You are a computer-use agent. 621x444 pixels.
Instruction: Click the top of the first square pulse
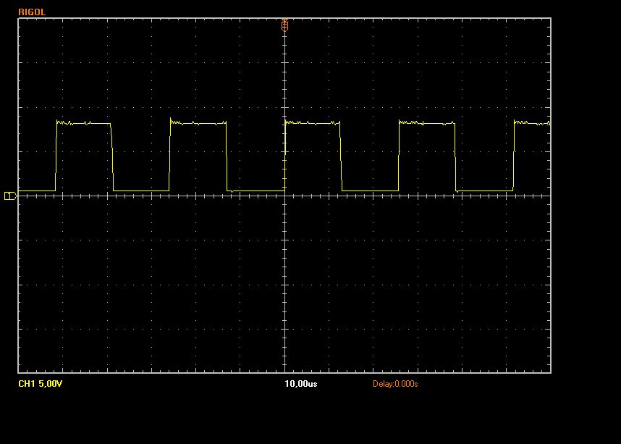pos(84,124)
